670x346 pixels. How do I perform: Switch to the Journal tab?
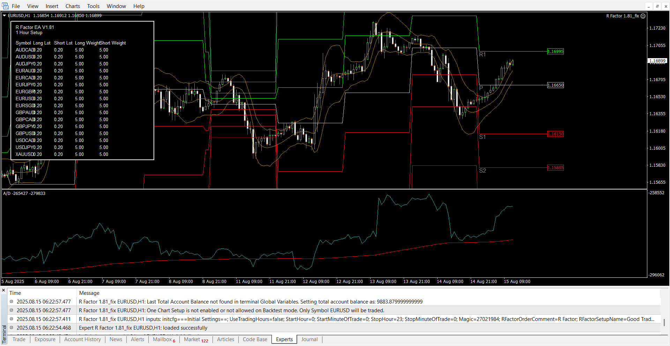coord(309,339)
